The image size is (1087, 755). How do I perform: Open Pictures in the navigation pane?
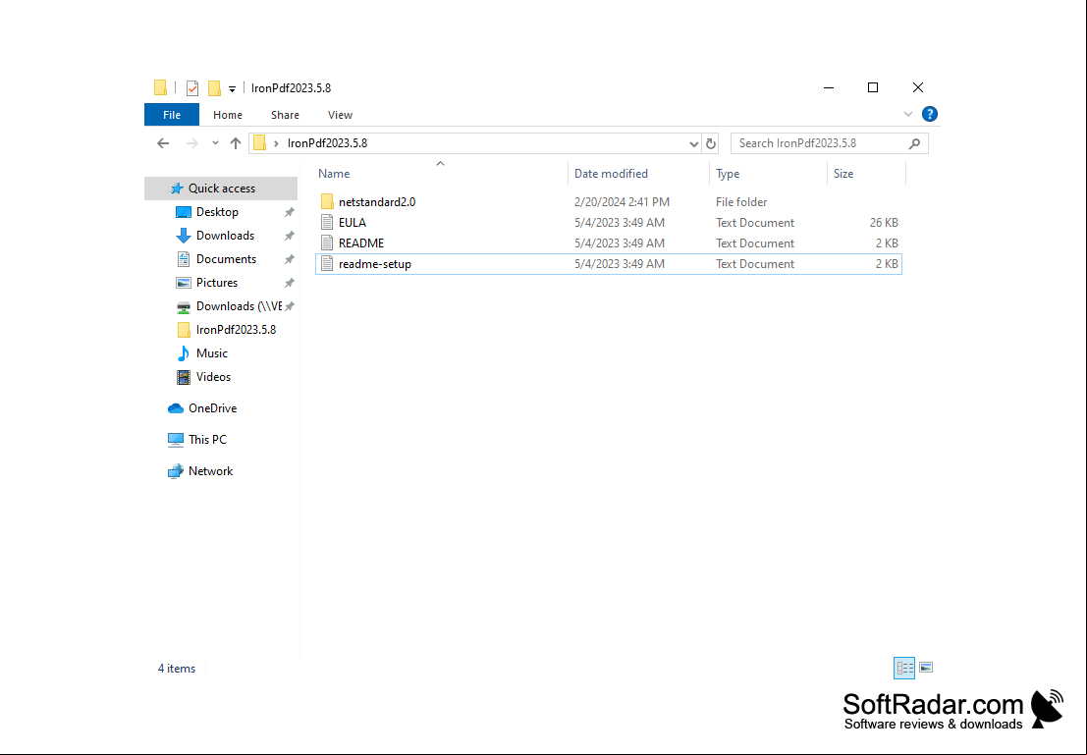[217, 283]
